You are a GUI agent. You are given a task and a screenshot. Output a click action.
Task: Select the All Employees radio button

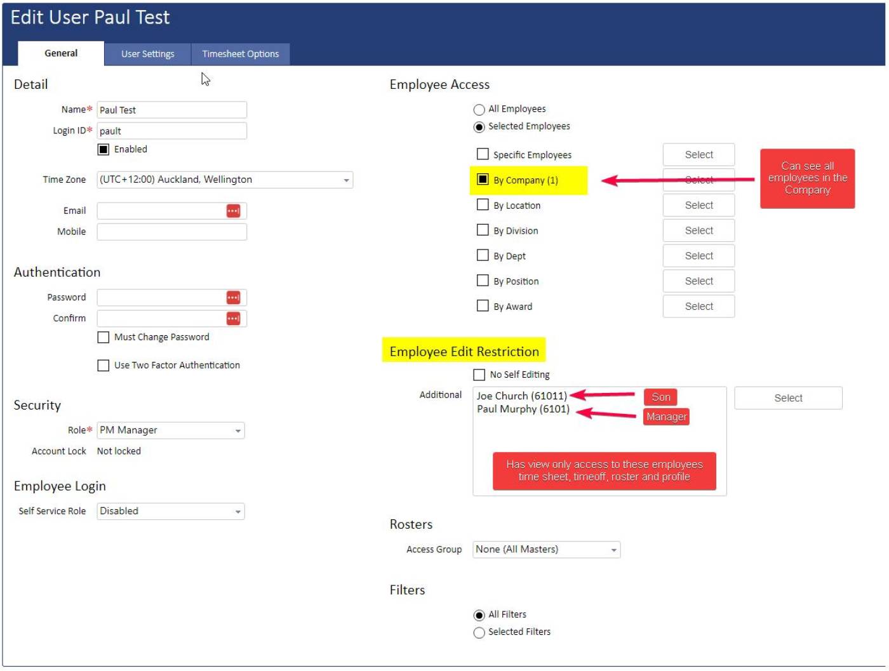(x=479, y=110)
